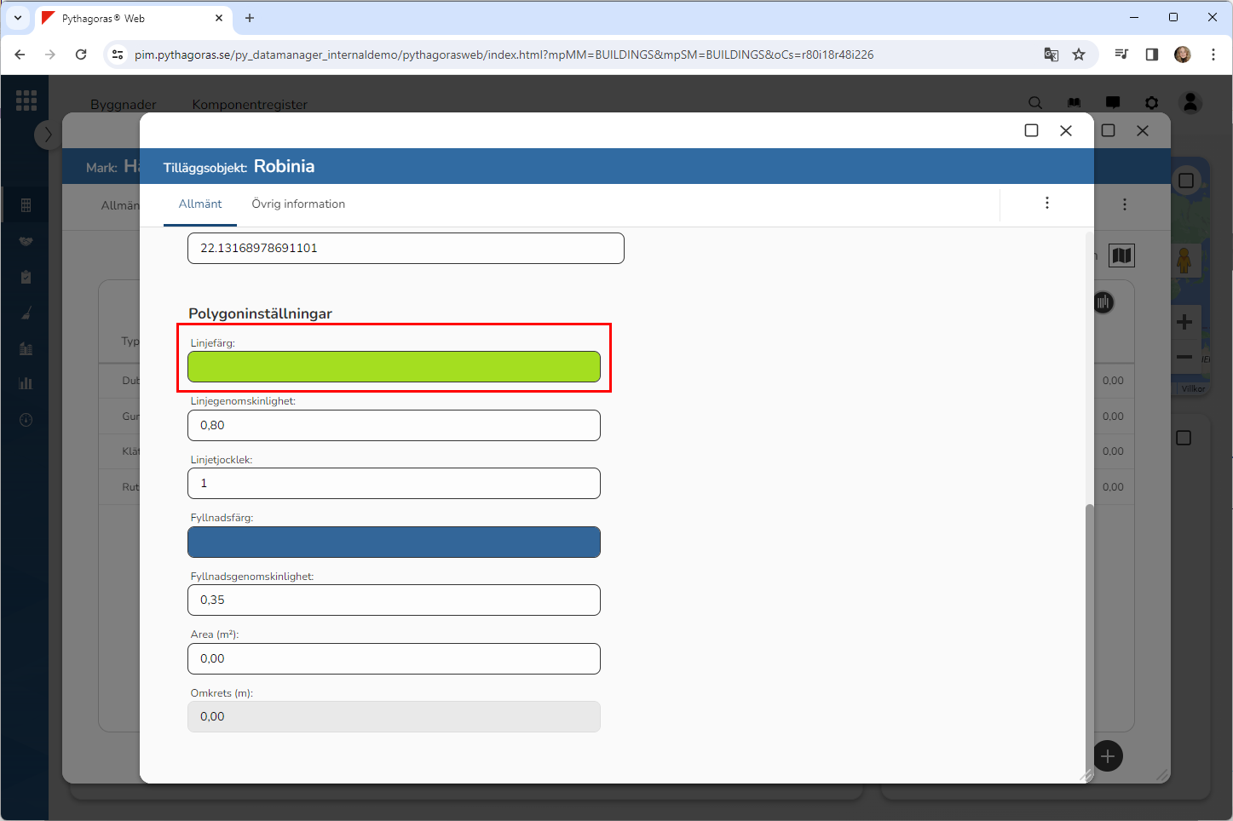This screenshot has height=821, width=1233.
Task: Open settings gear icon in header
Action: [1151, 103]
